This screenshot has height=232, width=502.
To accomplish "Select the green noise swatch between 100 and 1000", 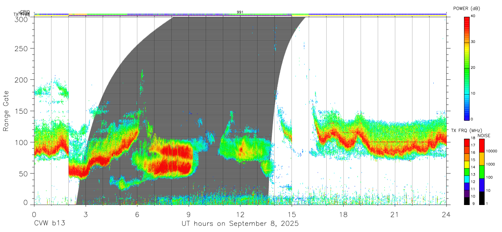I will point(482,171).
